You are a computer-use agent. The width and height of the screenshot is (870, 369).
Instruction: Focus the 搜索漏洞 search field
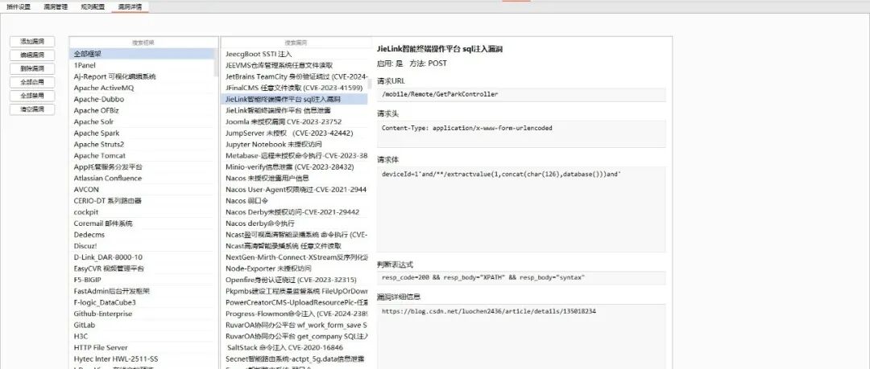[x=296, y=42]
